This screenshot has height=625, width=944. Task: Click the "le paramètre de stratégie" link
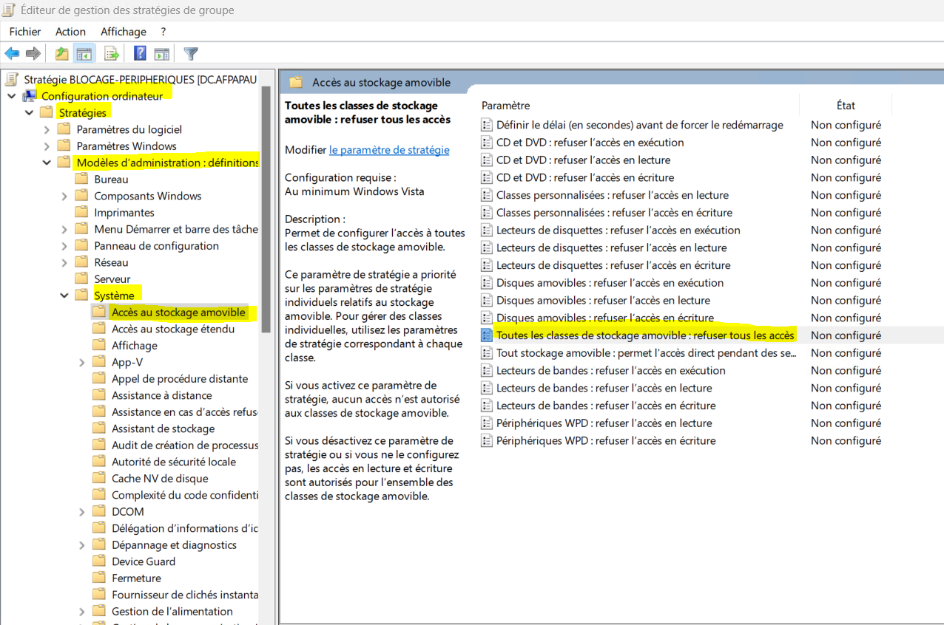coord(389,150)
